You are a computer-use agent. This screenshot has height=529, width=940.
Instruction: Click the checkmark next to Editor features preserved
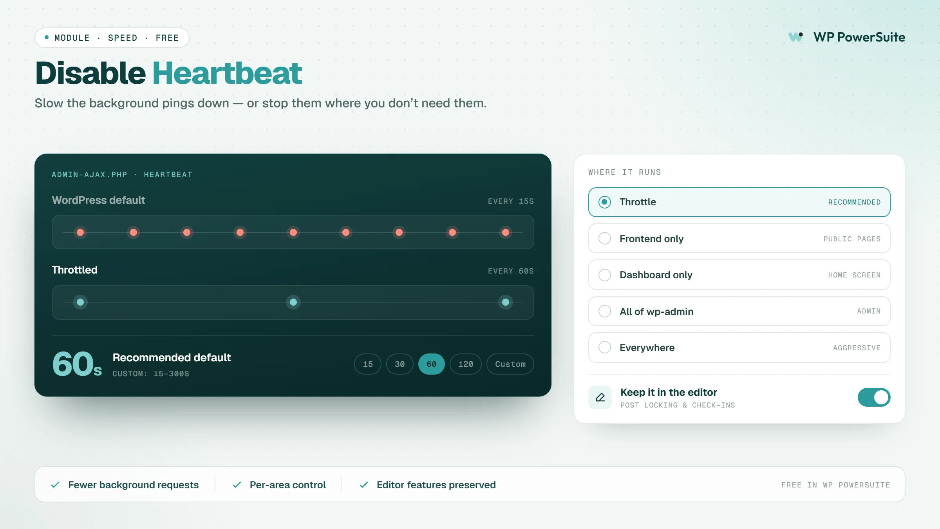[x=364, y=485]
